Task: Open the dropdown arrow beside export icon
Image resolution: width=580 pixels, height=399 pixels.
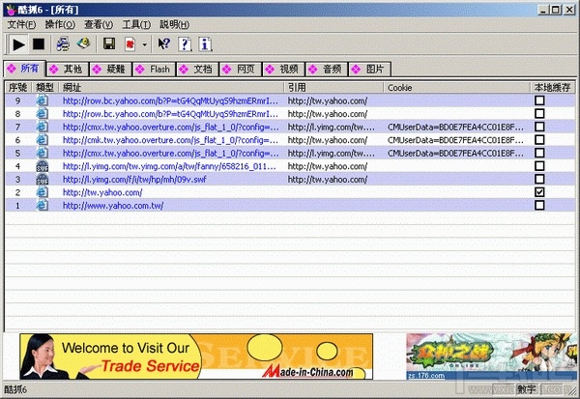Action: (x=145, y=44)
